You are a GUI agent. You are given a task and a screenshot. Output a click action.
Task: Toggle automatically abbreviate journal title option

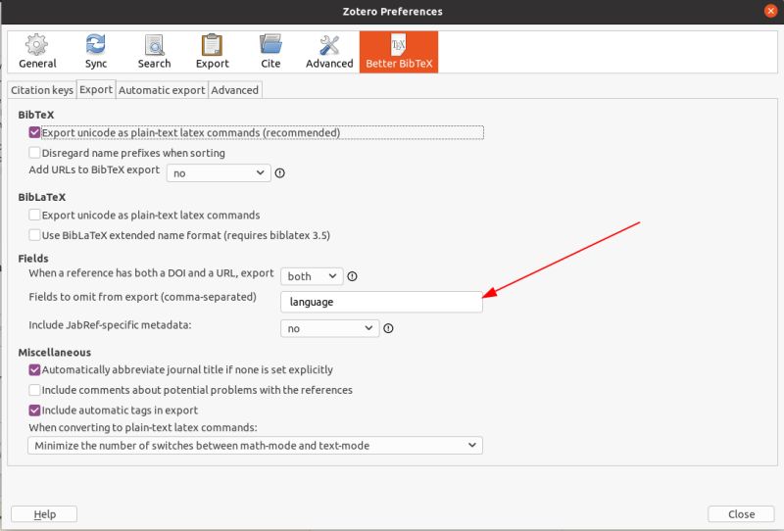pos(34,369)
